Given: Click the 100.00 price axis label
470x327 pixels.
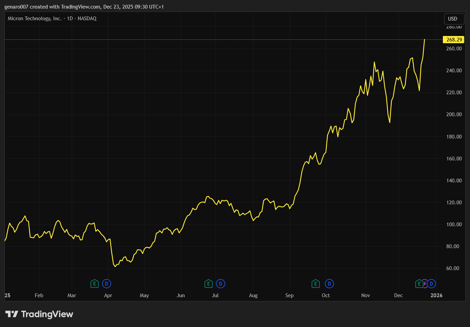Looking at the screenshot, I should [x=454, y=225].
